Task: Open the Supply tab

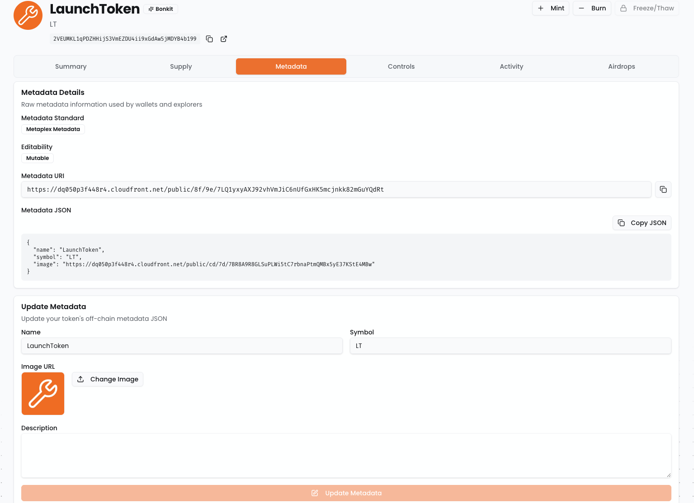Action: click(x=181, y=66)
